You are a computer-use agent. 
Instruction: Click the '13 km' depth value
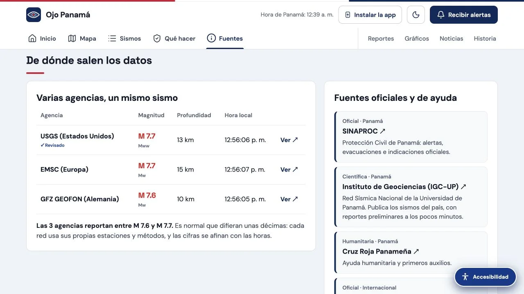(185, 140)
